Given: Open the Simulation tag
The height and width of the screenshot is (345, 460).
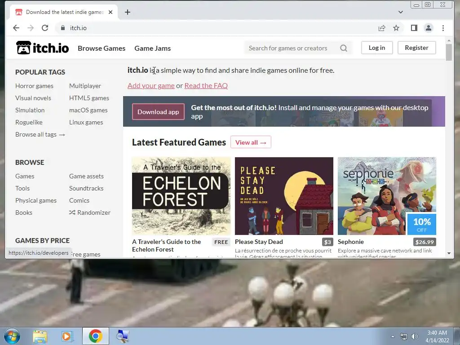Looking at the screenshot, I should tap(30, 110).
